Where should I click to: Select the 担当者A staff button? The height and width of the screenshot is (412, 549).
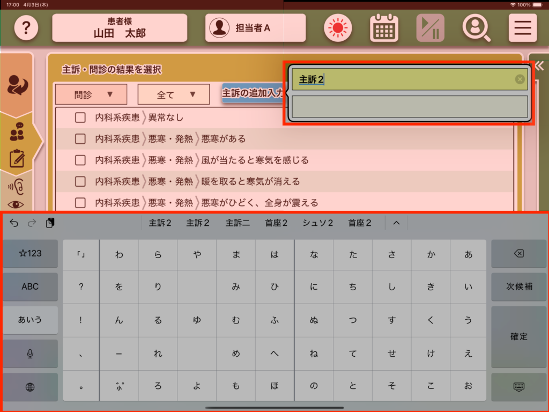pyautogui.click(x=255, y=28)
